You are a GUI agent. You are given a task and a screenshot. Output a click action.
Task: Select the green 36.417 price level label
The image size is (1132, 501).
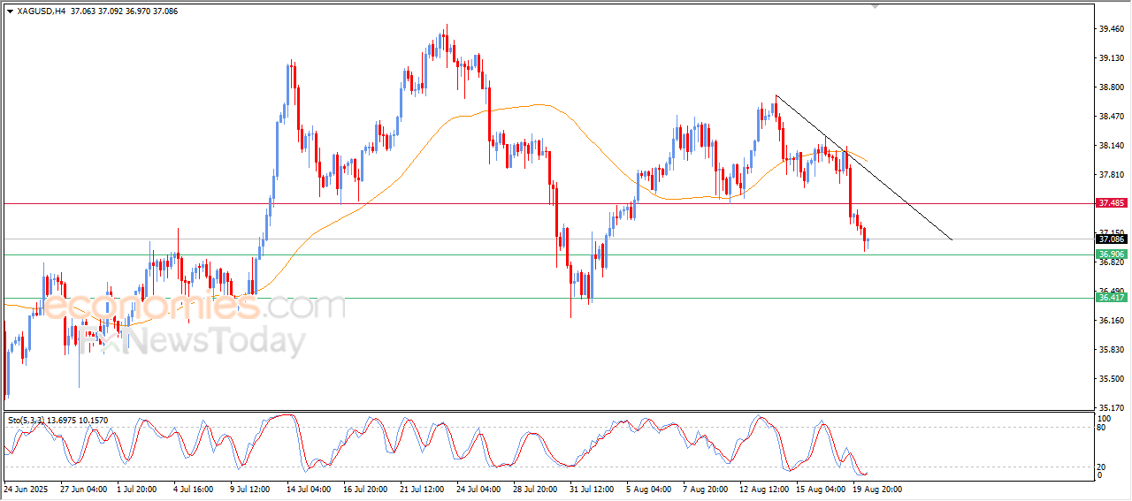(x=1112, y=298)
